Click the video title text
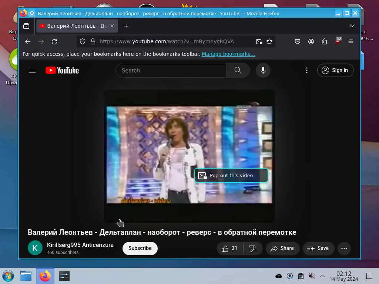 pyautogui.click(x=162, y=232)
